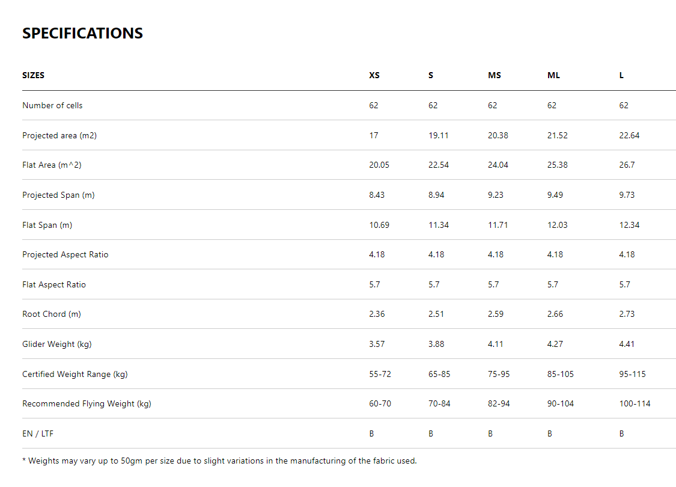Image resolution: width=676 pixels, height=487 pixels.
Task: Click the weights variation footnote text
Action: [219, 461]
